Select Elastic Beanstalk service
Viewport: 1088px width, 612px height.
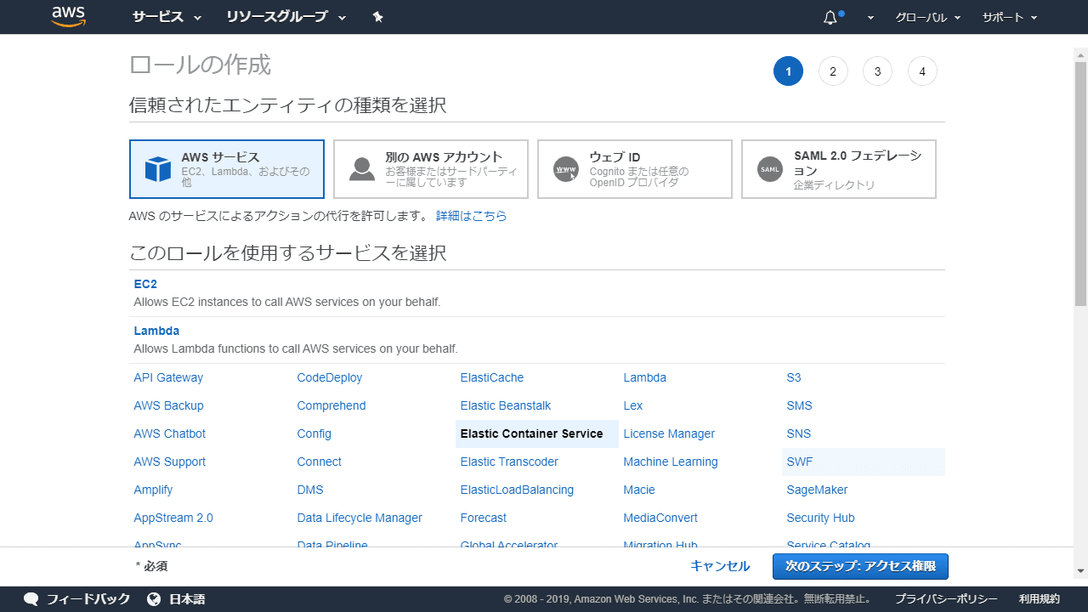506,405
